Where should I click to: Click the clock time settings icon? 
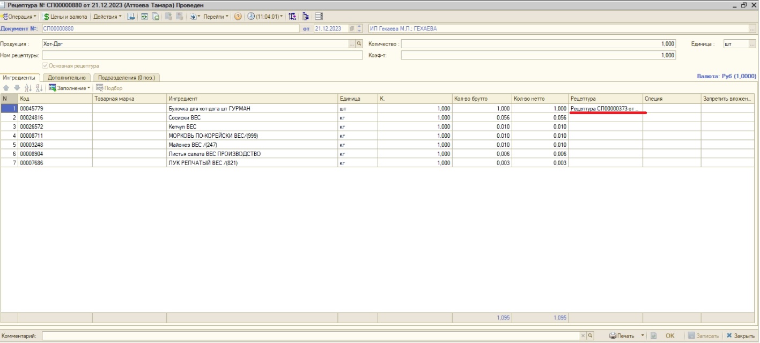point(251,17)
